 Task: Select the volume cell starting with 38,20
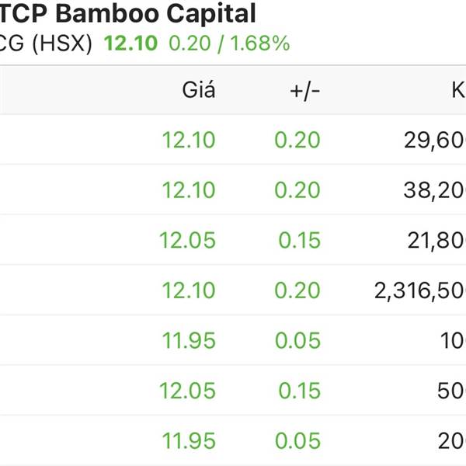[x=435, y=190]
